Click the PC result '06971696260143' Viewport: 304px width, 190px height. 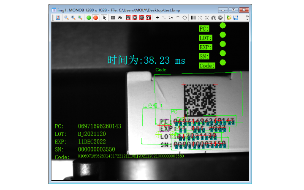coord(100,126)
